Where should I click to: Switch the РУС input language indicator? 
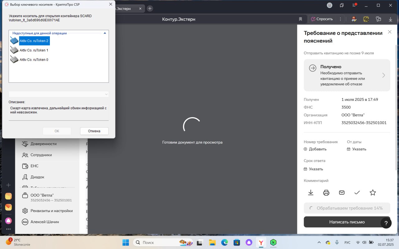(347, 242)
